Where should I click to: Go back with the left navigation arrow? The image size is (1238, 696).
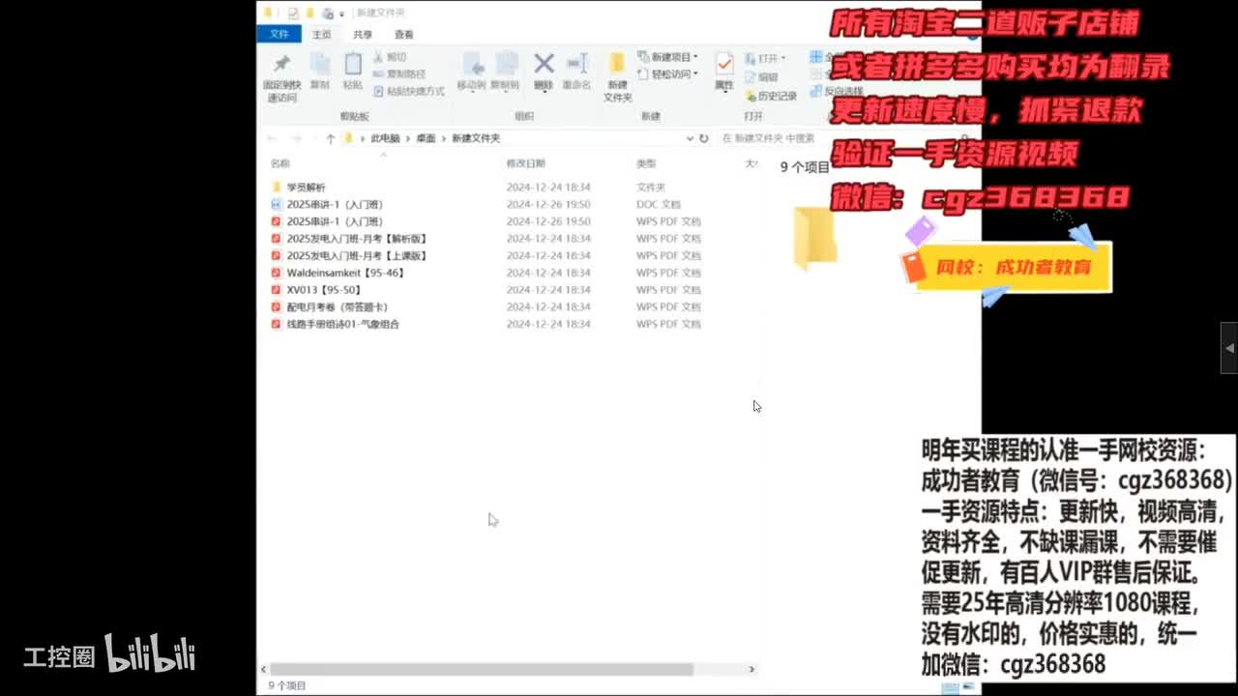(274, 138)
